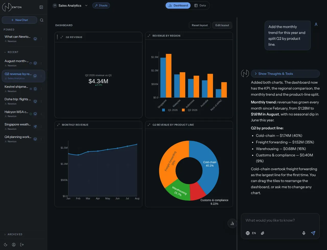The height and width of the screenshot is (250, 327).
Task: Click the red Customs & compliance slice
Action: coord(197,191)
